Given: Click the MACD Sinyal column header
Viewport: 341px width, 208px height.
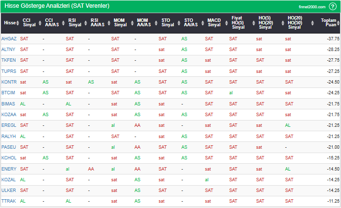Looking at the screenshot, I should coord(214,22).
